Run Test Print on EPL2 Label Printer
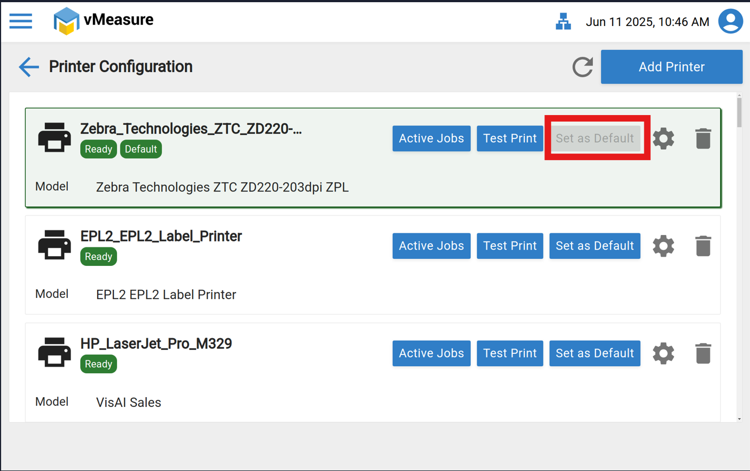 pyautogui.click(x=510, y=246)
